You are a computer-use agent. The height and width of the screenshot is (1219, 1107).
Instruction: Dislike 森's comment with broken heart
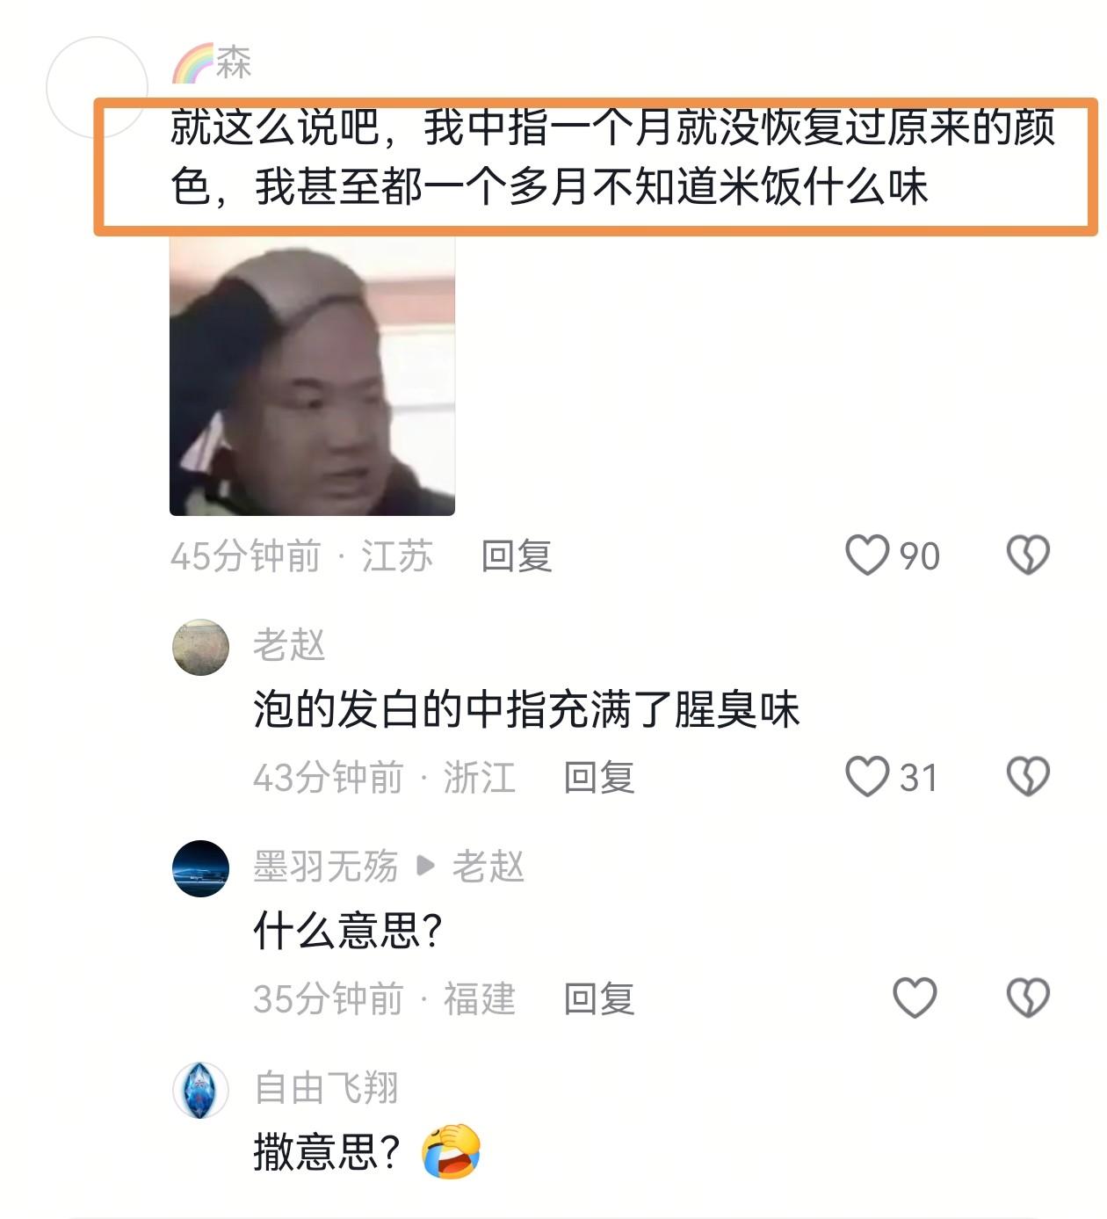coord(1028,555)
